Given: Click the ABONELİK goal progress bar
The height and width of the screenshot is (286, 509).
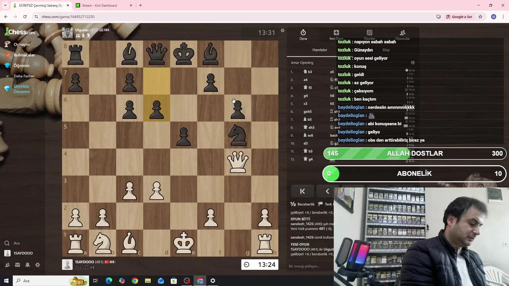Looking at the screenshot, I should pyautogui.click(x=415, y=174).
